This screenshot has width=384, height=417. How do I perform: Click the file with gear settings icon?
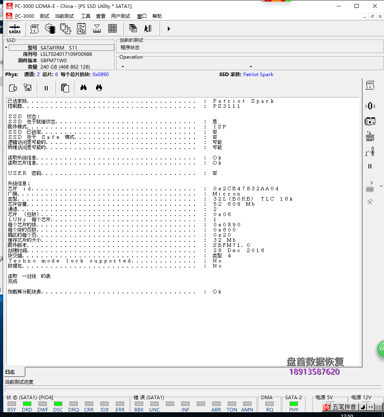pyautogui.click(x=13, y=88)
